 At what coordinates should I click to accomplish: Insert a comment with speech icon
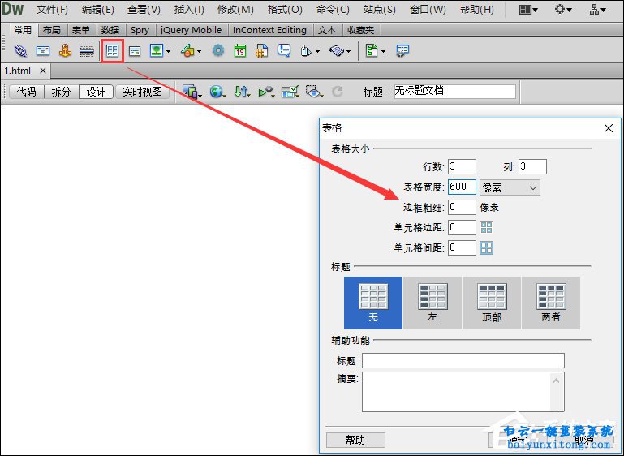[284, 51]
